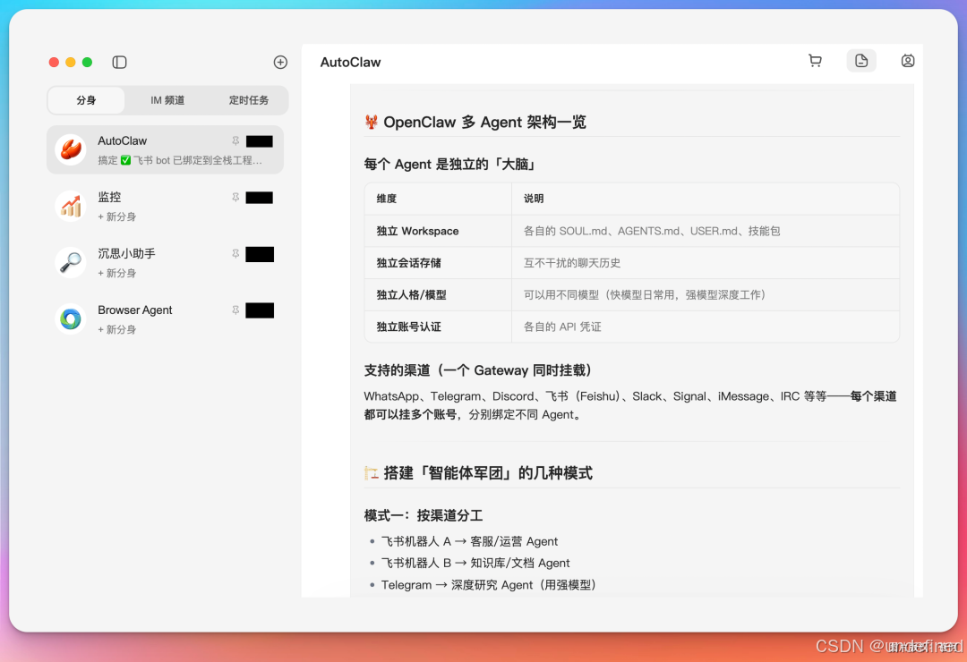Click the AutoClaw title in header
This screenshot has height=662, width=967.
click(x=350, y=63)
